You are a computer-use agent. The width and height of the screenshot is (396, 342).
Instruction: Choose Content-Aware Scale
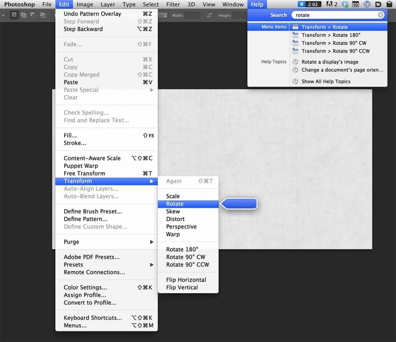(106, 158)
